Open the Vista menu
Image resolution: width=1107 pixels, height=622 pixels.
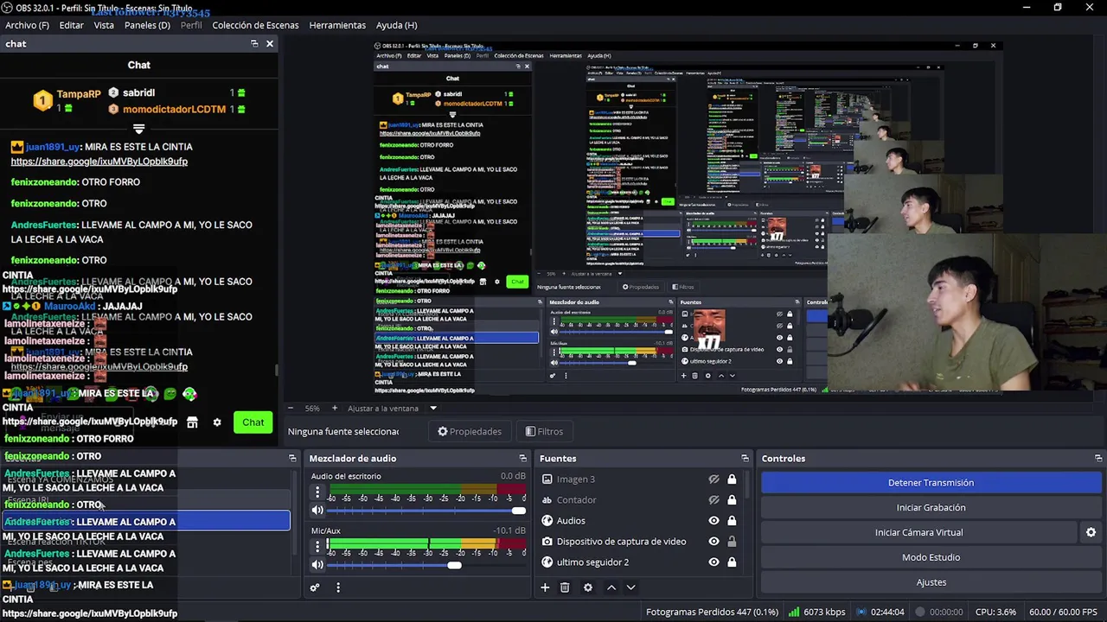[104, 25]
